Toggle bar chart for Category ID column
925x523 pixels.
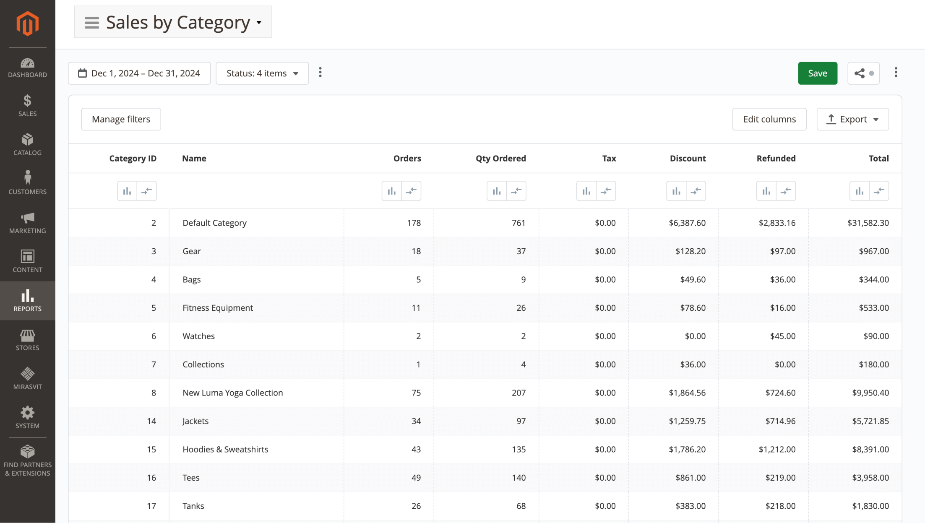[x=127, y=191]
